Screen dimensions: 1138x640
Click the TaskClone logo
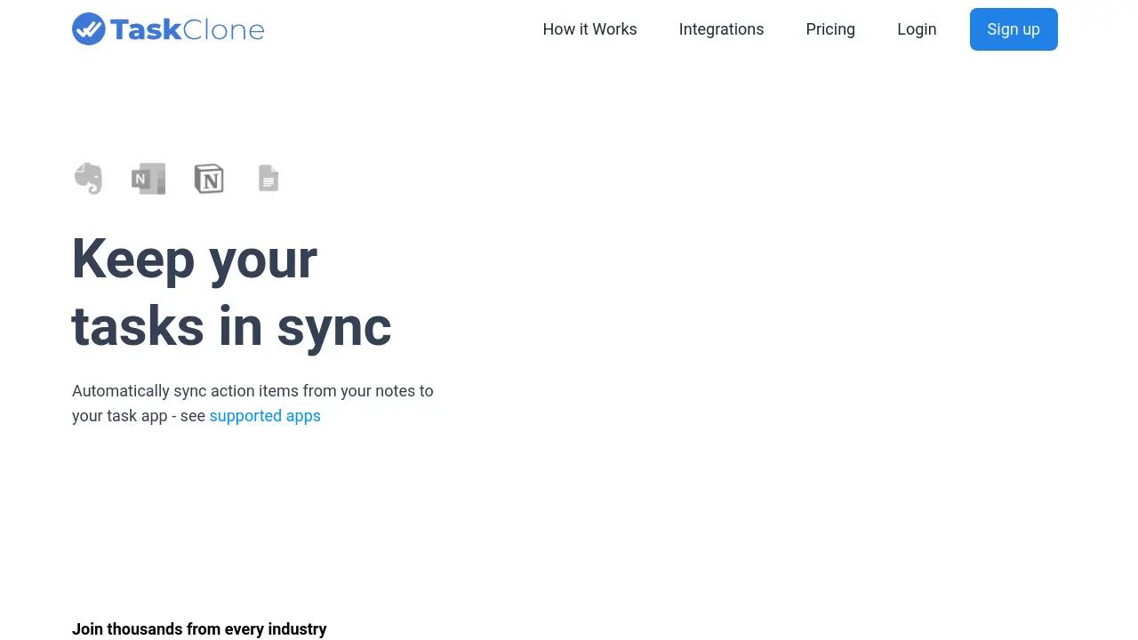(x=168, y=29)
